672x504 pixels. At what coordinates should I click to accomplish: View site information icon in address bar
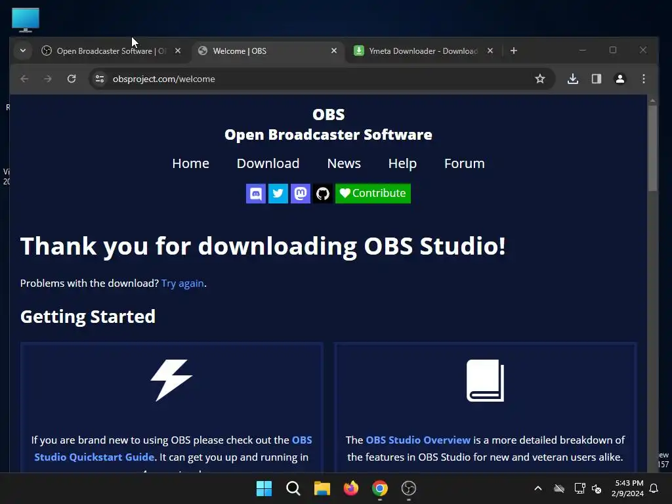(100, 79)
